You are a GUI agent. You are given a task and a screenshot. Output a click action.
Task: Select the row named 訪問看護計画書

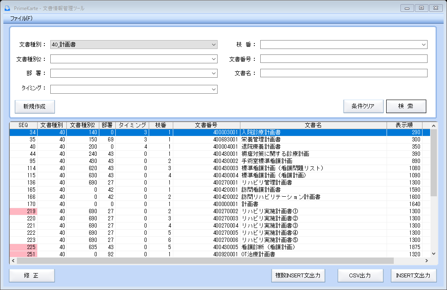(x=220, y=190)
